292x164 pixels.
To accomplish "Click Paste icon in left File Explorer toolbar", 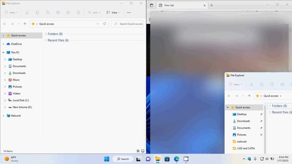I will pos(47,12).
